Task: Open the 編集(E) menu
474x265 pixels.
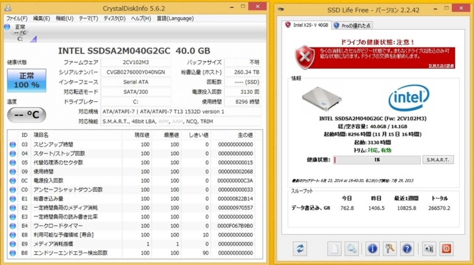Action: (x=42, y=18)
